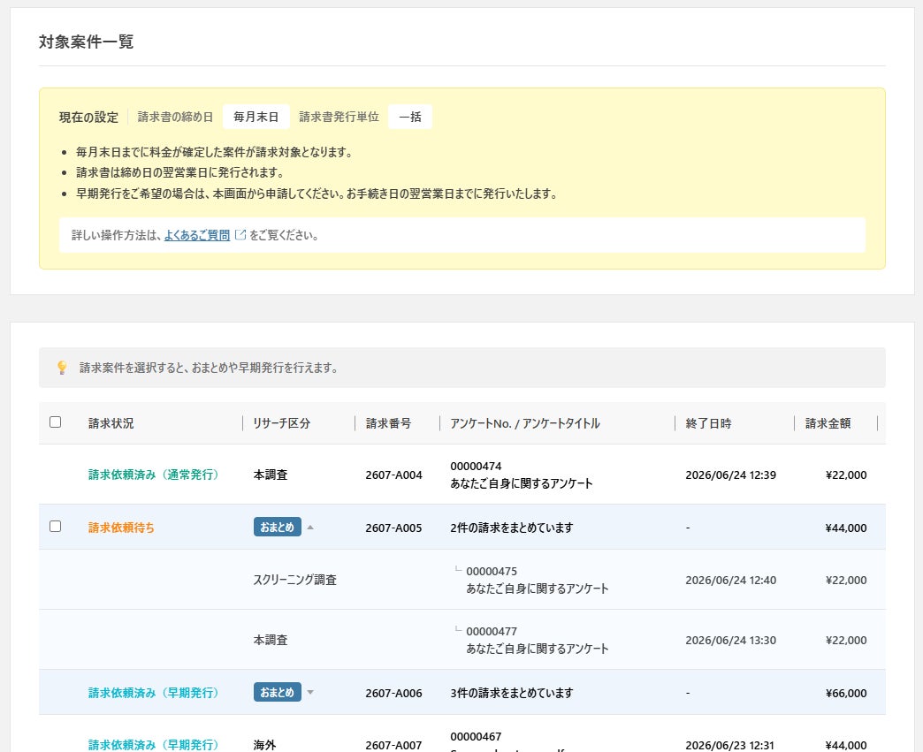Click invoice number 2607-A005
Viewport: 923px width, 752px height.
pos(393,528)
